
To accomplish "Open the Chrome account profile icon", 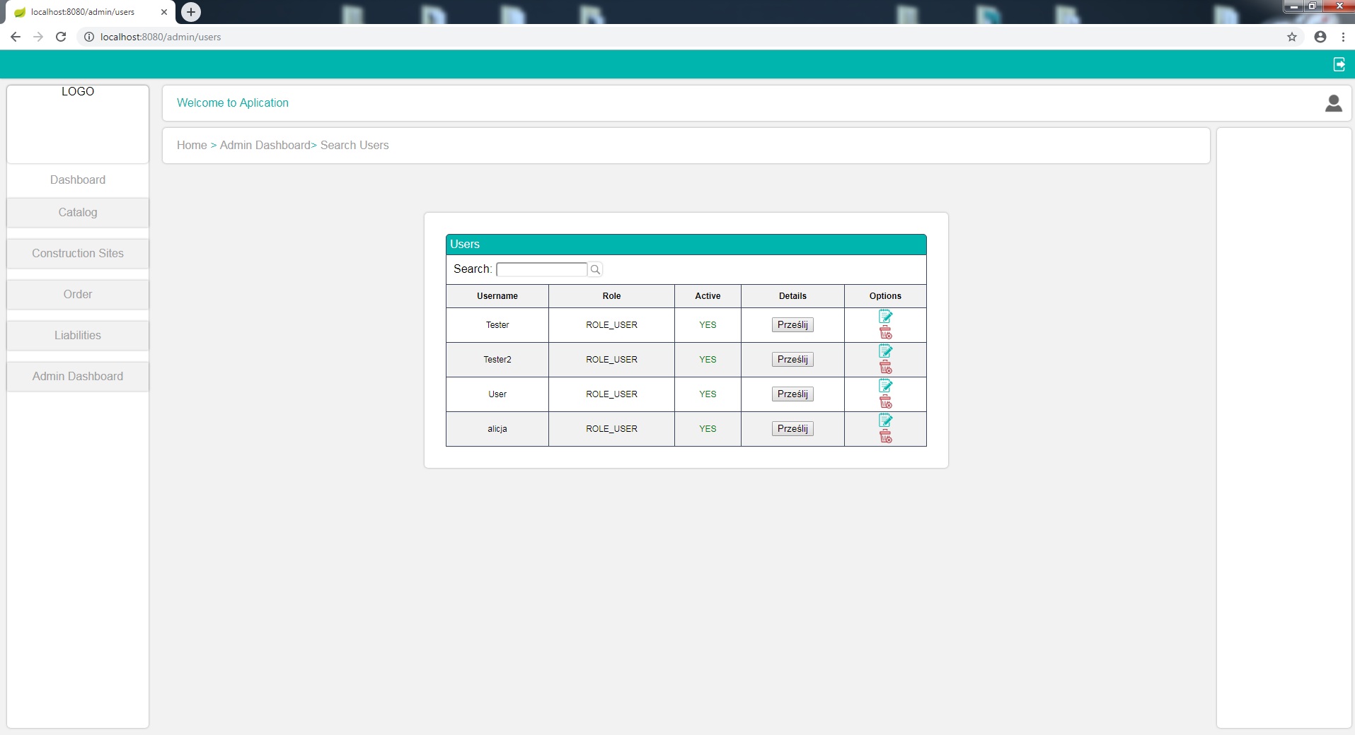I will point(1320,37).
